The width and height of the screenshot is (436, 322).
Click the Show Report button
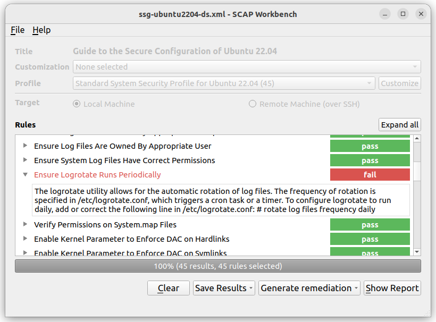click(x=392, y=288)
